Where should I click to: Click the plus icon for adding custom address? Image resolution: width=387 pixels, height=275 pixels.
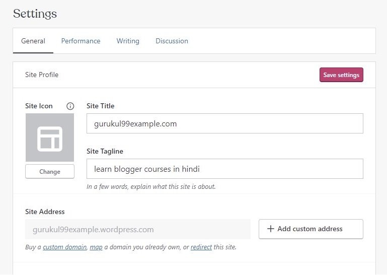[x=271, y=229]
